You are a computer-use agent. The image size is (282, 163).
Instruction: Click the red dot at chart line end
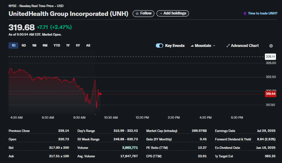(x=101, y=94)
